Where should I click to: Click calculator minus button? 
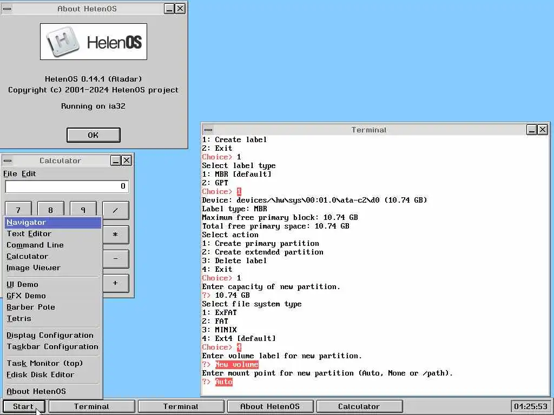tap(116, 259)
